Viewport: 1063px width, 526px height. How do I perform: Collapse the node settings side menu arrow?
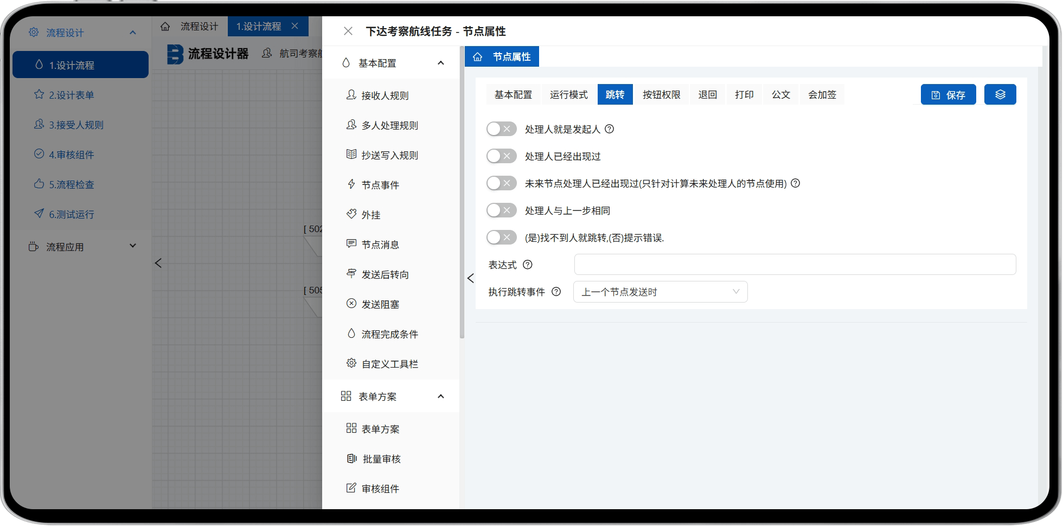click(x=470, y=278)
